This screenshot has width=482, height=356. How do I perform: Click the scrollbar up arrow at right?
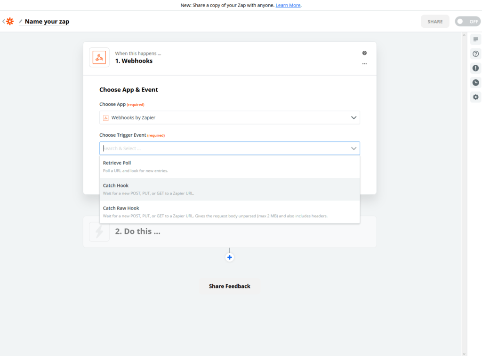coord(464,35)
